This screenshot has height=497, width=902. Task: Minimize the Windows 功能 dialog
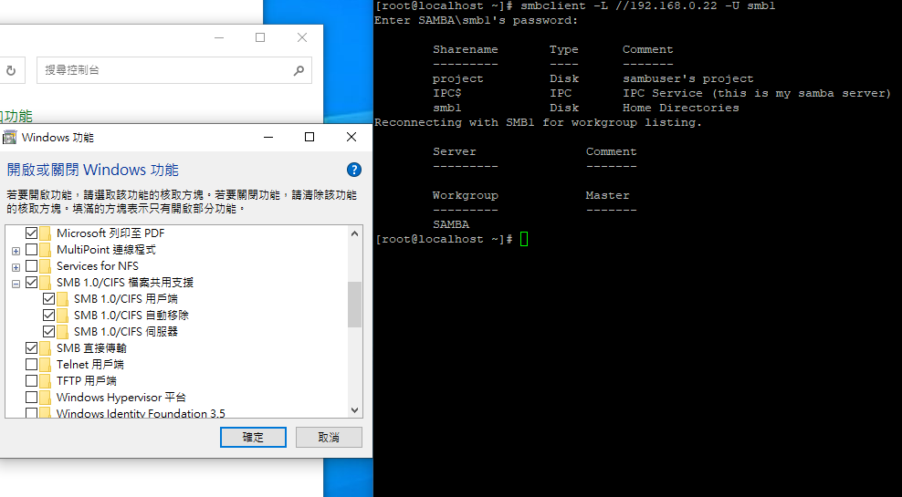(x=268, y=137)
